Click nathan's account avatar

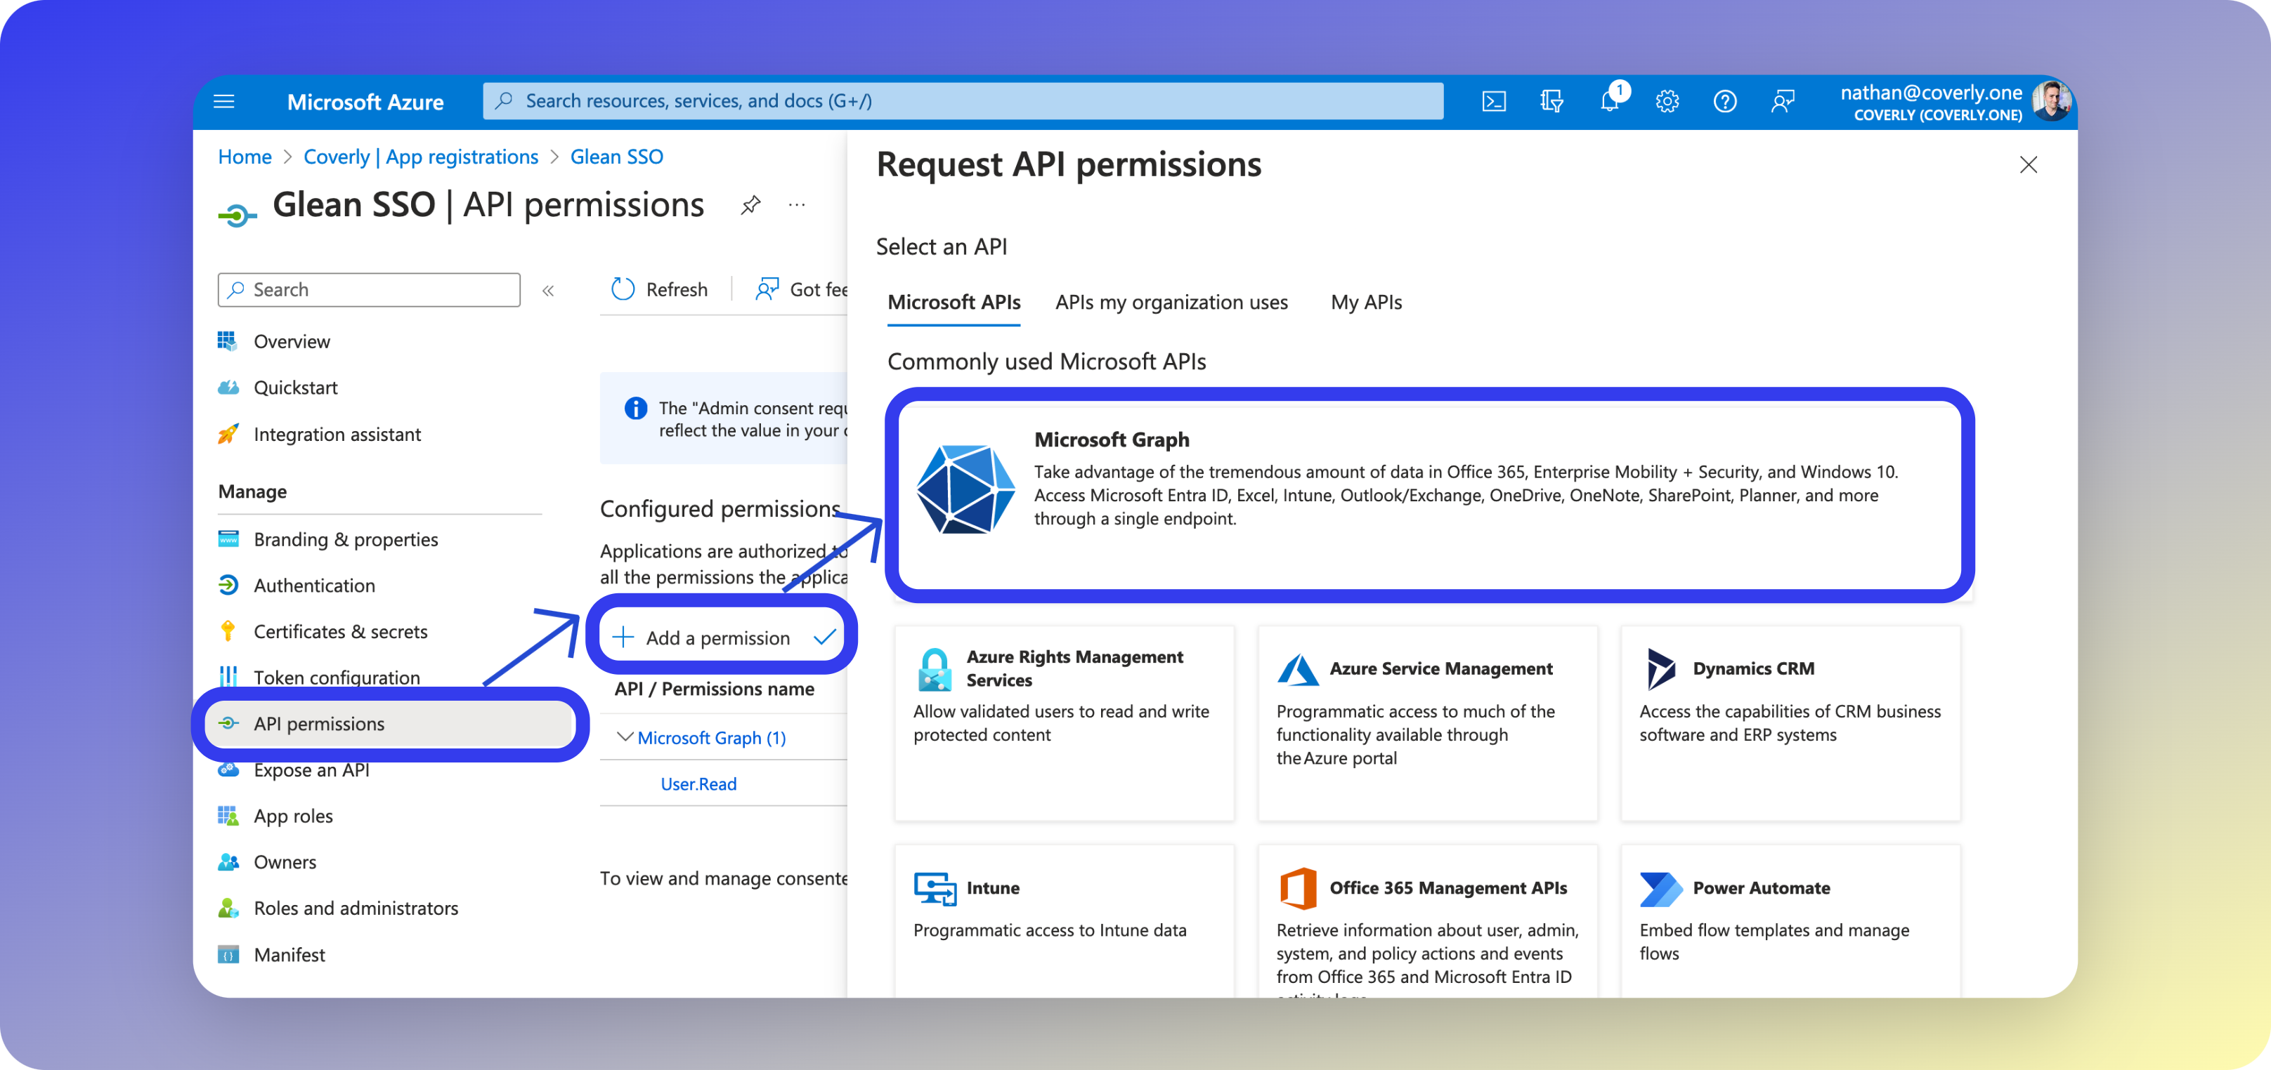click(2054, 100)
